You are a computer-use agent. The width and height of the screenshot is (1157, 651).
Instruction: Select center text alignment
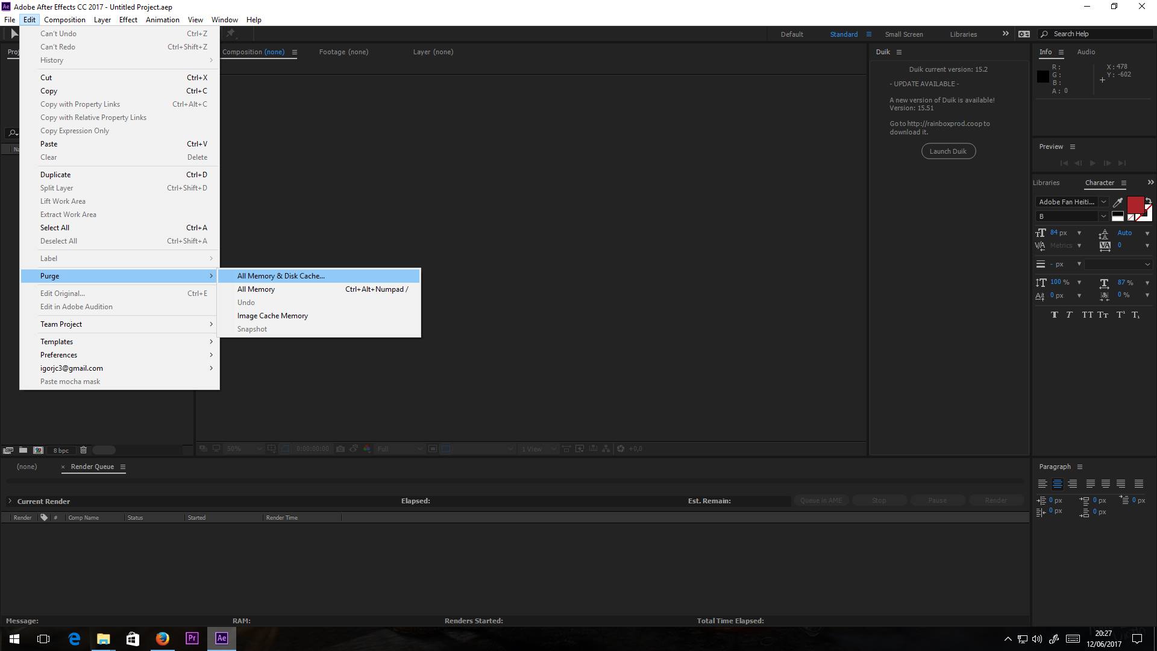[1058, 483]
